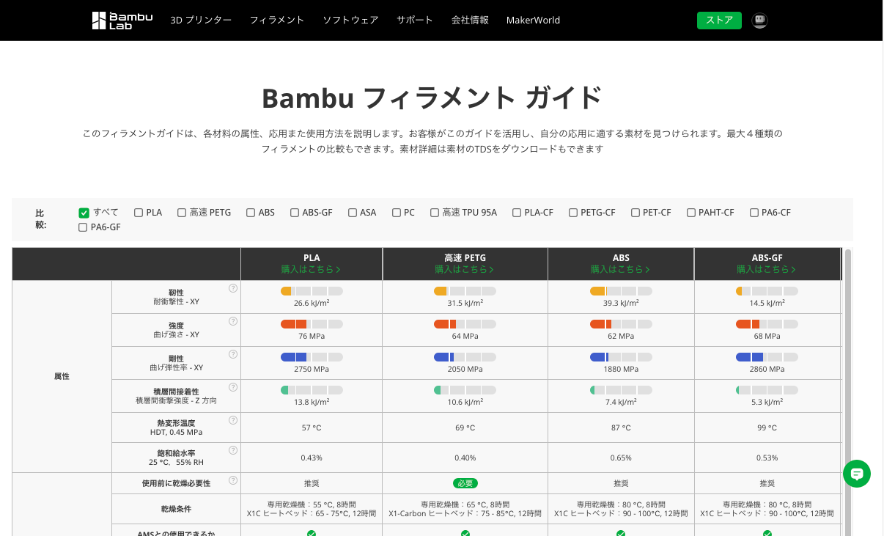Screen dimensions: 884x536
Task: Check the PC compare checkbox
Action: [x=397, y=213]
